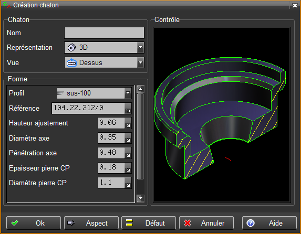Click the arrow icon beside Epaisseur pierre CP
Screen dimensions: 301x234
[128, 168]
